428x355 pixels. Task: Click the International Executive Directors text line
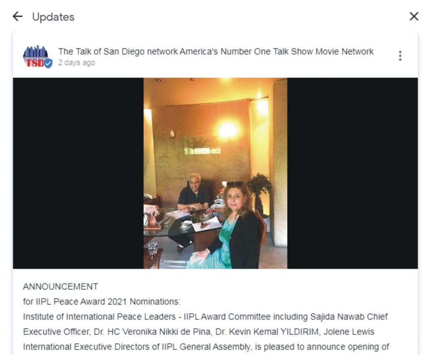(206, 347)
